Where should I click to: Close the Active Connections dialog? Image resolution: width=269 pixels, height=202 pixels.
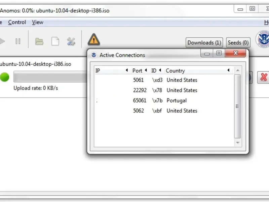tap(235, 53)
